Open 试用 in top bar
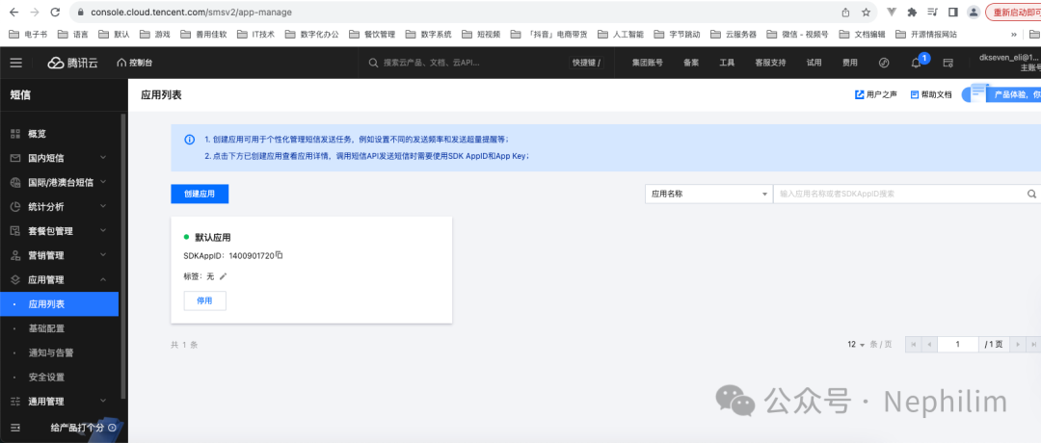The height and width of the screenshot is (443, 1041). 814,63
